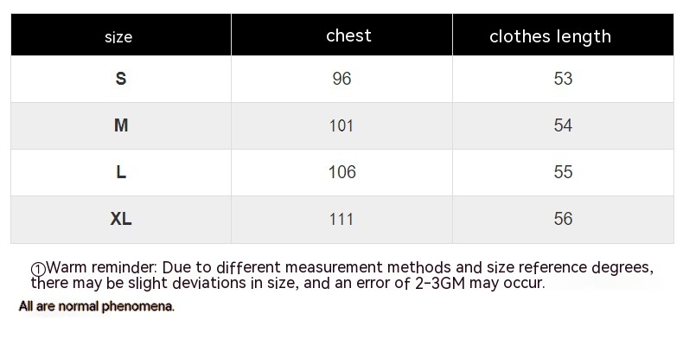Select the L size row label

(x=121, y=172)
